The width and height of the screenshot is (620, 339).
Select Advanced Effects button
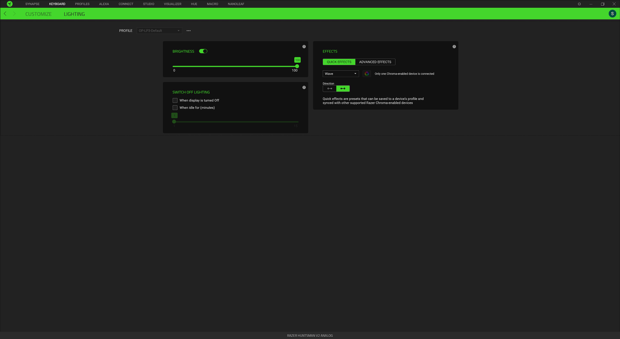[376, 62]
